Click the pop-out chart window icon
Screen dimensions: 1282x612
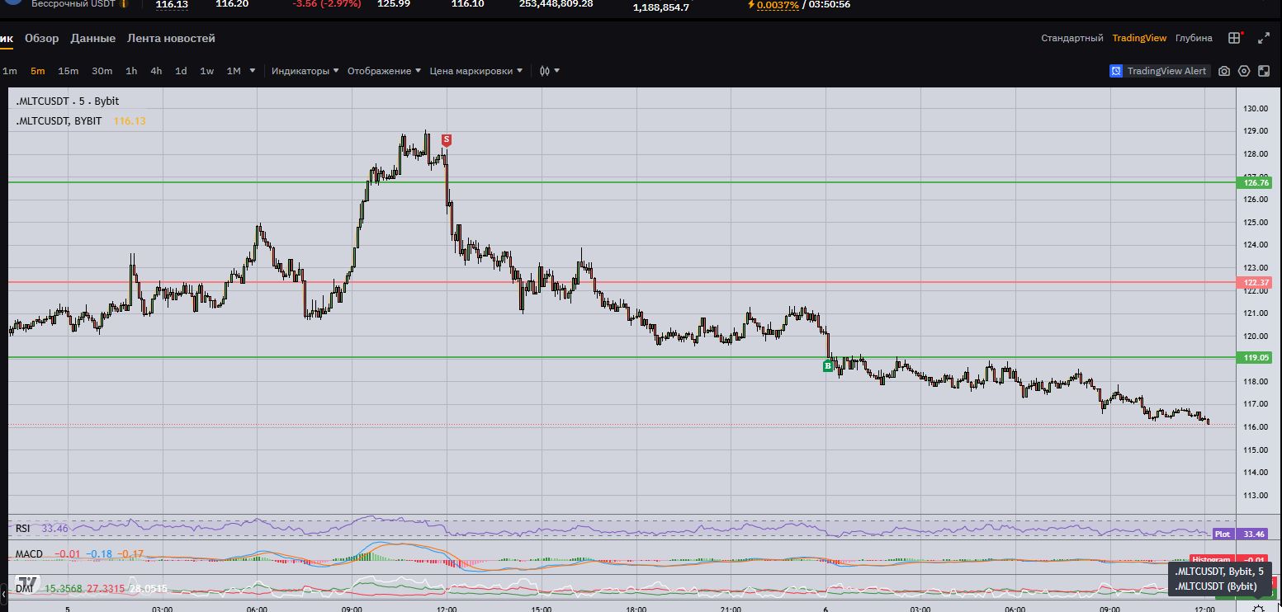coord(1264,71)
